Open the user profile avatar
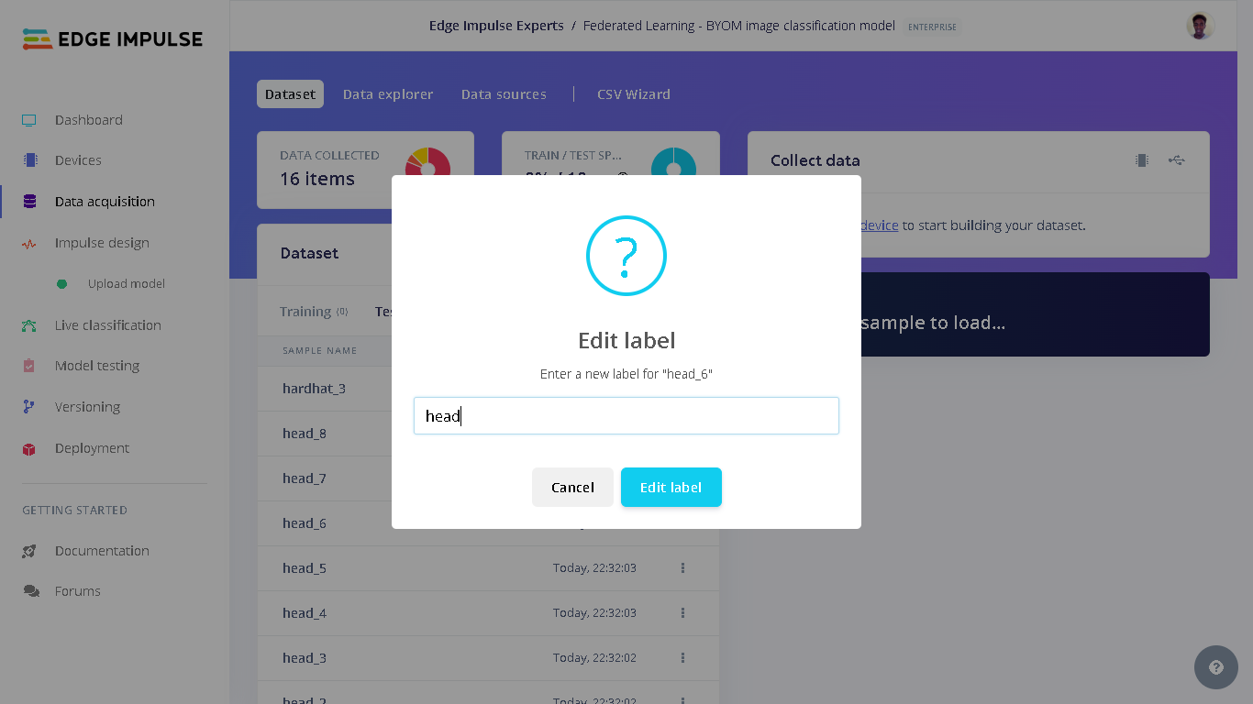Screen dimensions: 1253x704 [1200, 26]
